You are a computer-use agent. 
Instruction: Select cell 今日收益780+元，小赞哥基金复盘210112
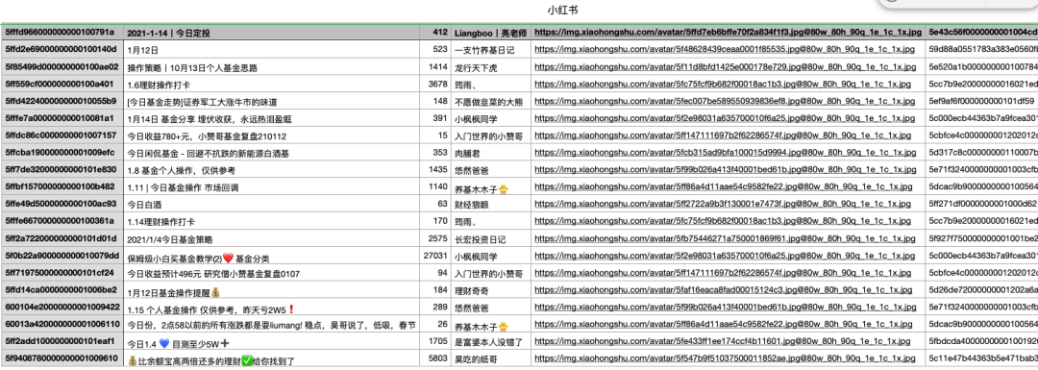271,136
